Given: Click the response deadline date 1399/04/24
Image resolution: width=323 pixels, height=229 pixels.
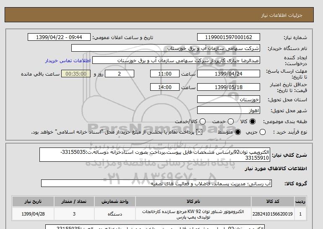Looking at the screenshot, I should pyautogui.click(x=229, y=74).
